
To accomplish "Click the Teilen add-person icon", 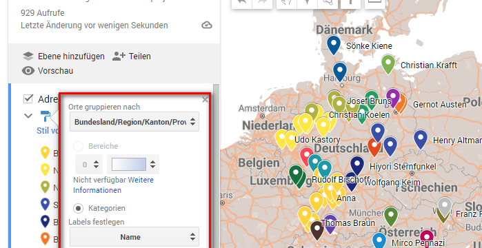I will (x=119, y=56).
